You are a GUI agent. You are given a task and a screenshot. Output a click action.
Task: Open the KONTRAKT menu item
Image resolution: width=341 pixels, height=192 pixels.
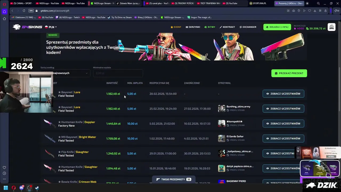click(x=227, y=27)
